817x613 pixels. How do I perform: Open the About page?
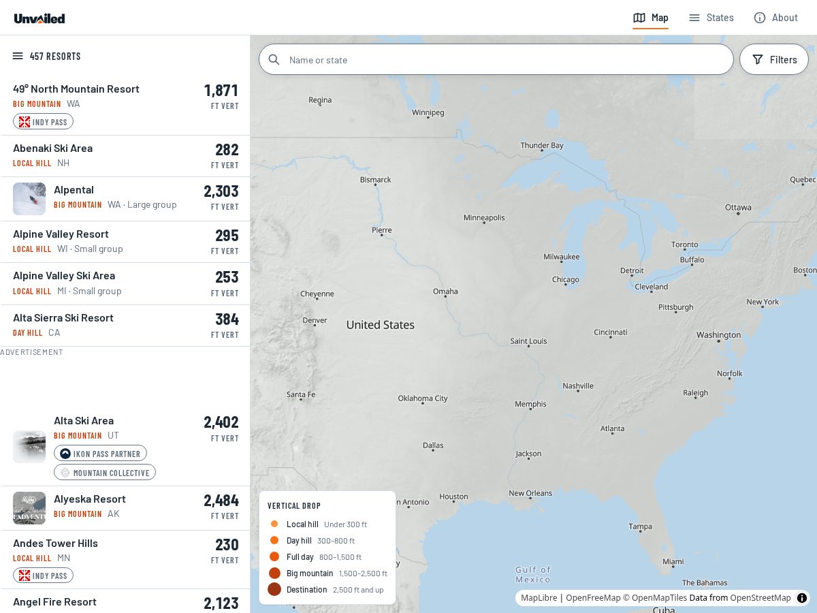click(x=775, y=18)
